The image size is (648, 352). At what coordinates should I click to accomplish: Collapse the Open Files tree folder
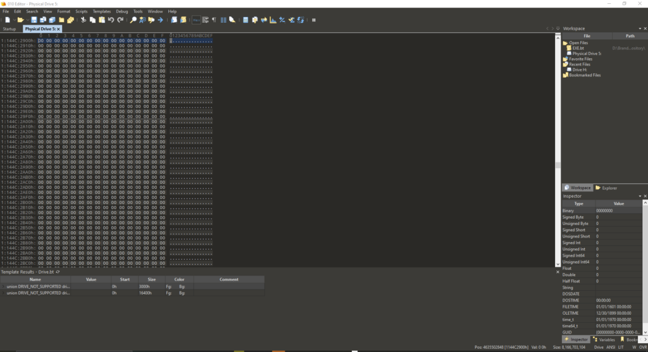(565, 43)
